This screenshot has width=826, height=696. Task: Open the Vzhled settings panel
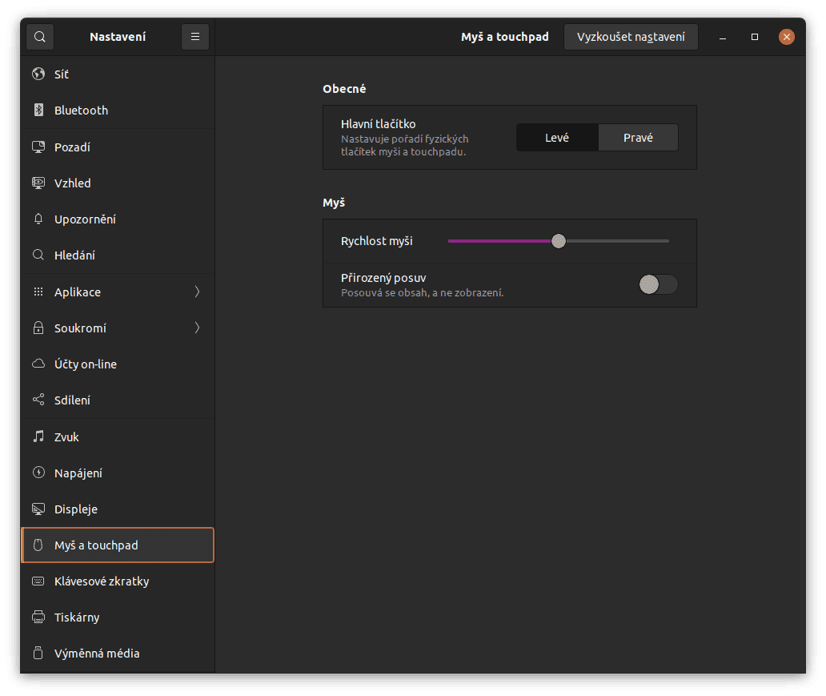click(x=73, y=183)
